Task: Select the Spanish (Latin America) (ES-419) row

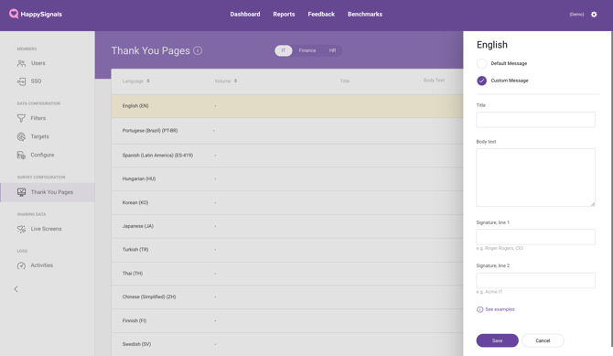Action: (287, 156)
